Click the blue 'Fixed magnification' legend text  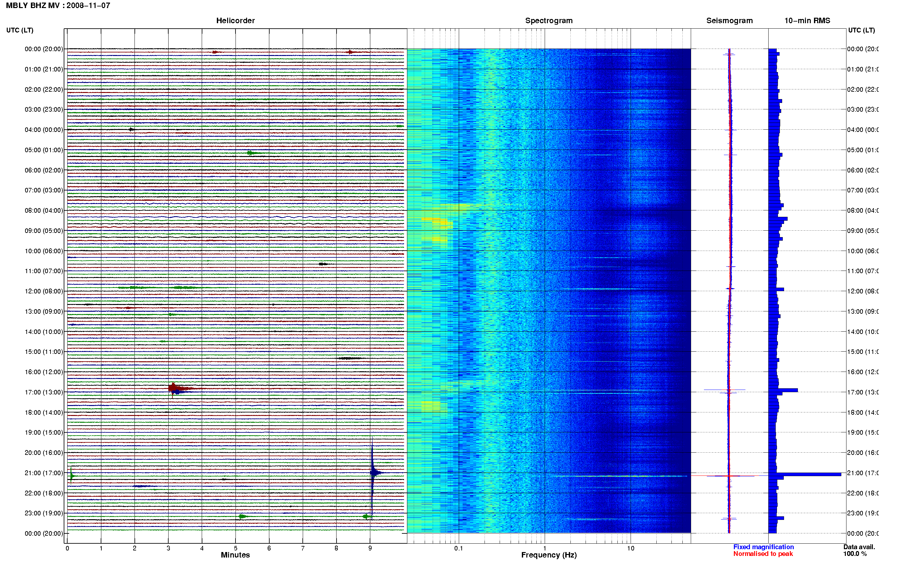[x=763, y=547]
